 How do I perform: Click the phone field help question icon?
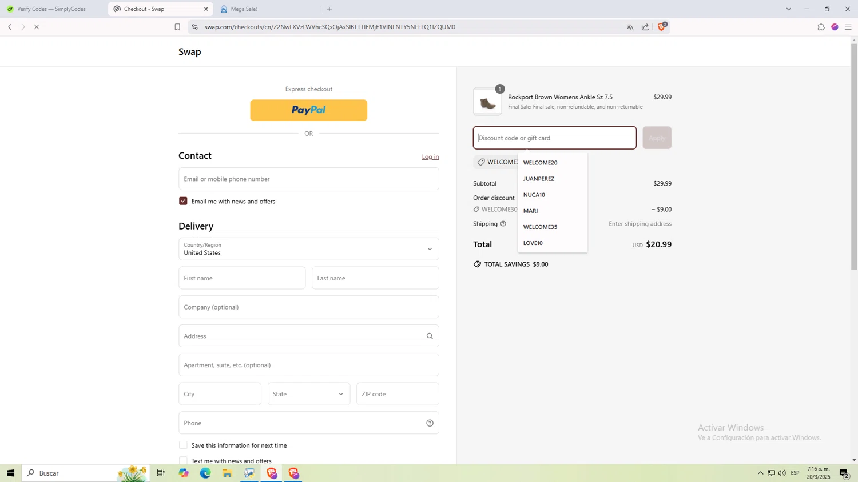tap(430, 423)
